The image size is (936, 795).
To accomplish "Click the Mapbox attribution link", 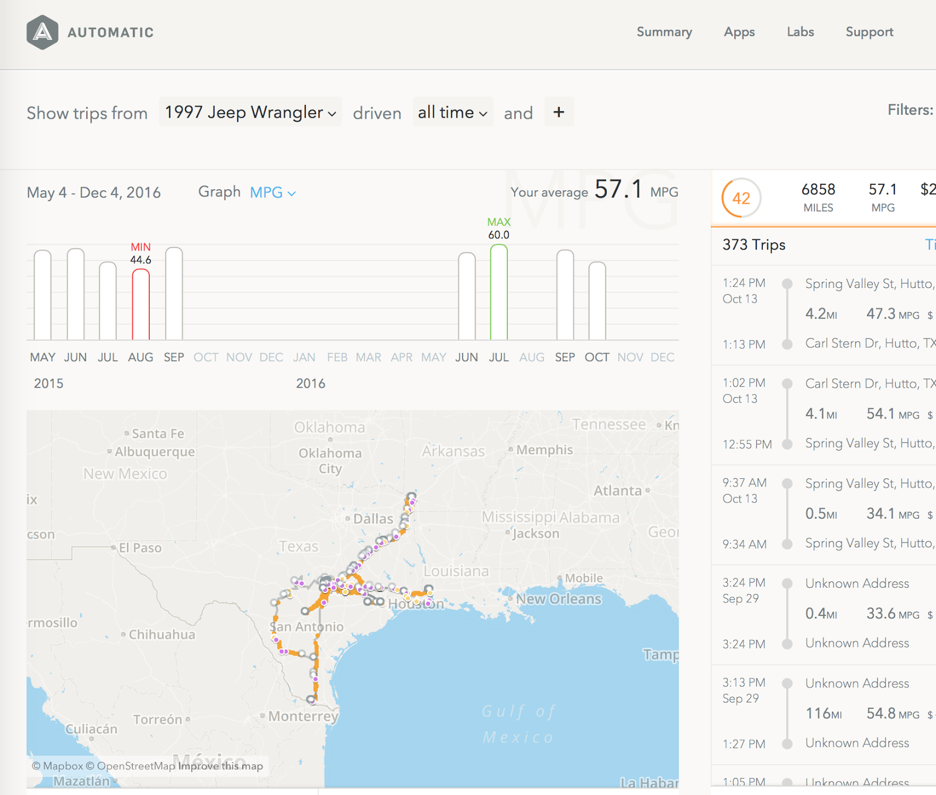I will (x=57, y=766).
